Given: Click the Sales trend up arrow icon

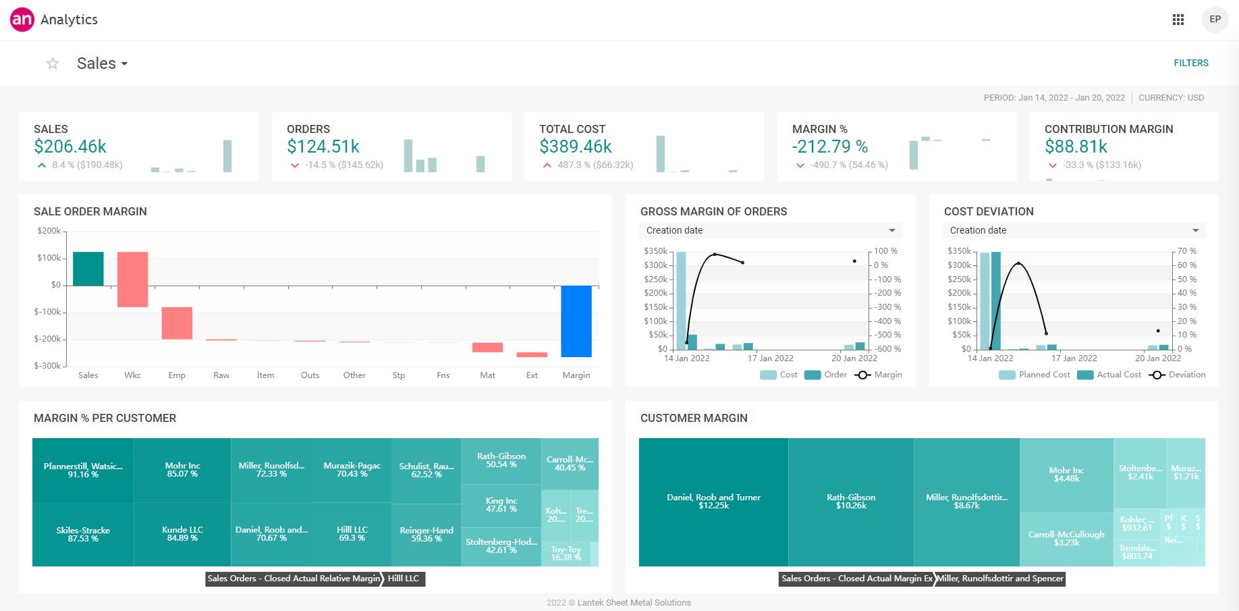Looking at the screenshot, I should [x=42, y=165].
